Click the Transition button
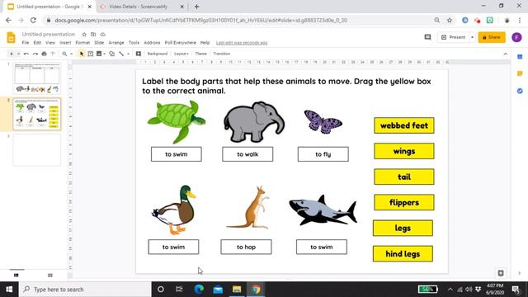The image size is (528, 297). pos(221,54)
